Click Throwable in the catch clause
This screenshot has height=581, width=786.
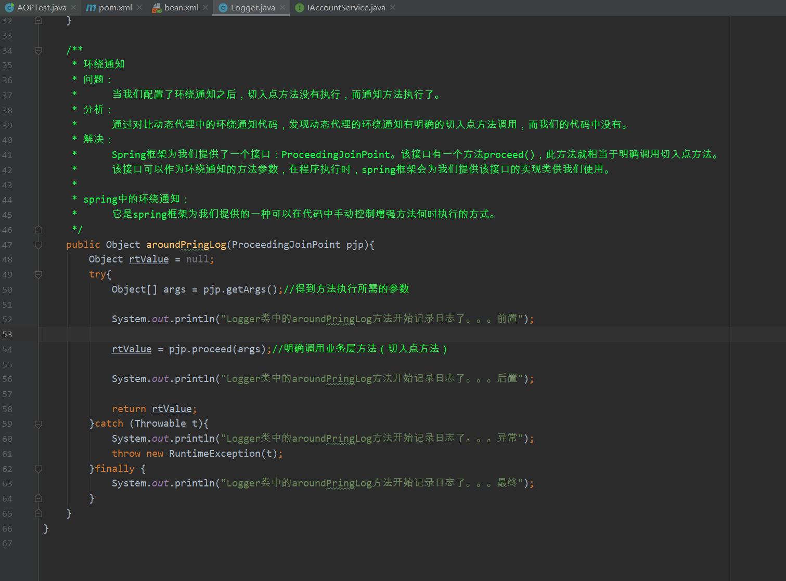(x=160, y=424)
